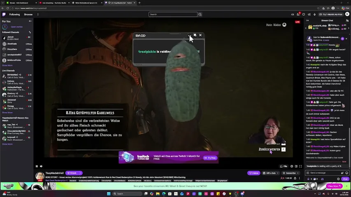This screenshot has width=351, height=197.
Task: Open unclepickle907 followed channel
Action: [x=17, y=55]
